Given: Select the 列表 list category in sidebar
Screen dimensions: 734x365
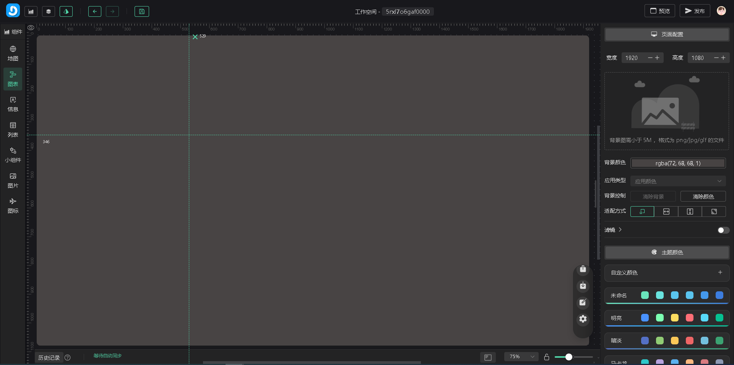Looking at the screenshot, I should (x=13, y=130).
